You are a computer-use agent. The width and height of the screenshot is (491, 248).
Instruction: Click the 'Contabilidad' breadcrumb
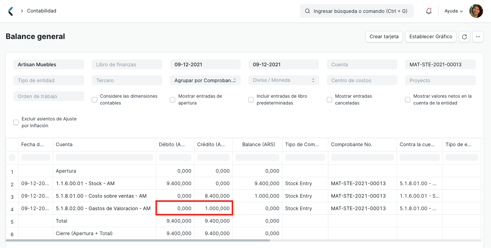[42, 11]
